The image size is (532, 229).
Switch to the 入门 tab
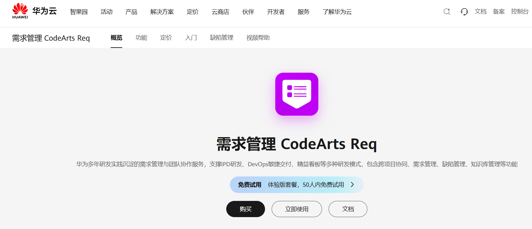(191, 38)
